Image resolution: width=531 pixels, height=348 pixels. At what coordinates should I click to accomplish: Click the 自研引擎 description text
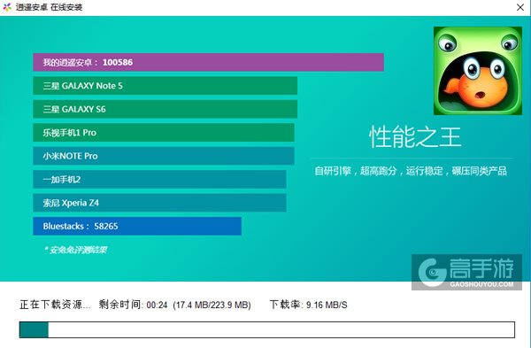[411, 171]
